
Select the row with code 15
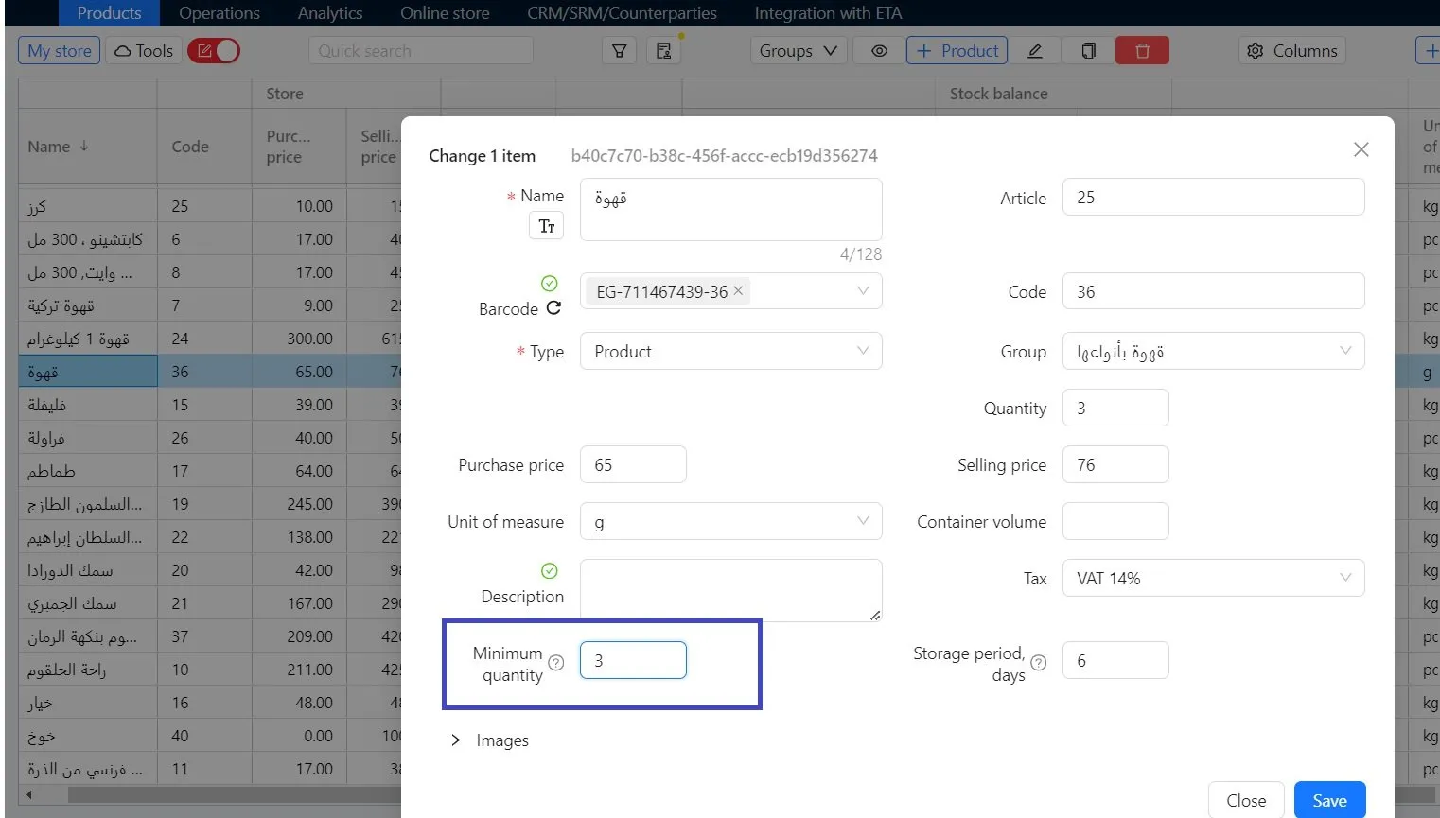point(210,405)
